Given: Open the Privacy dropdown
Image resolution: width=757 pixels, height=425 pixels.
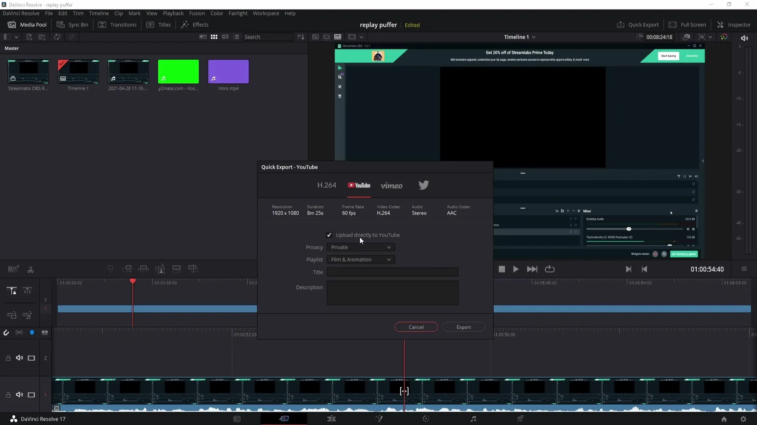Looking at the screenshot, I should point(361,247).
